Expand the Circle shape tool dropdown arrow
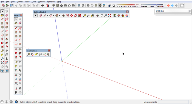Screen dimensions: 192x104 [x=60, y=16]
